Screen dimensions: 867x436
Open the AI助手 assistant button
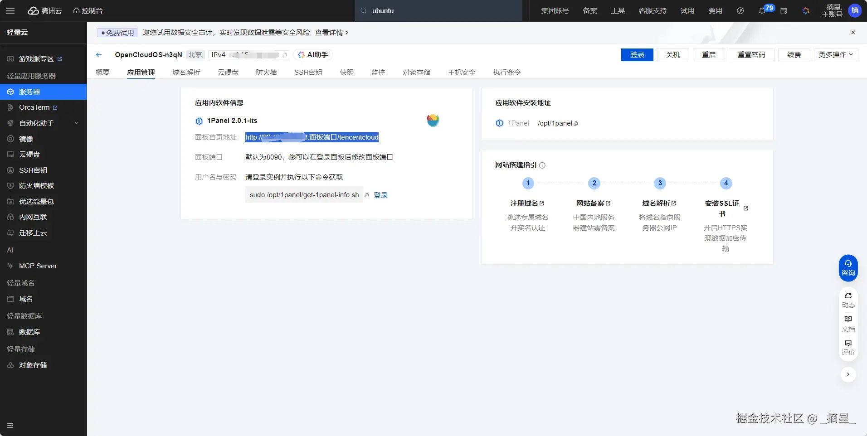[313, 55]
